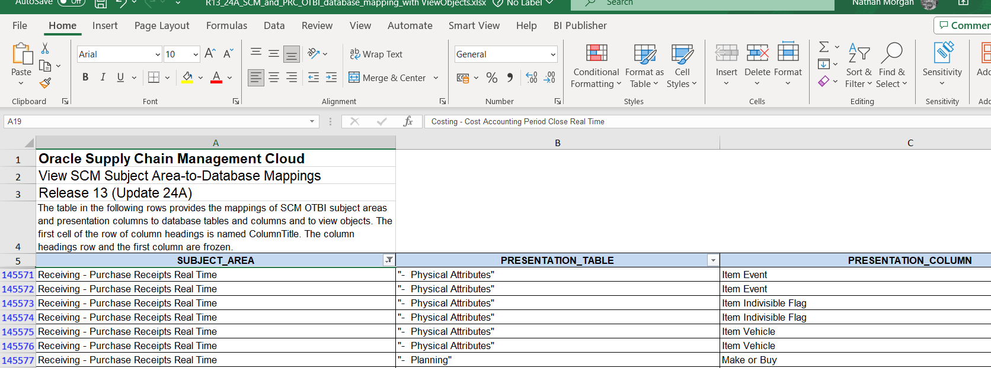Decrease font size with smaller A icon
The height and width of the screenshot is (368, 991).
coord(228,54)
